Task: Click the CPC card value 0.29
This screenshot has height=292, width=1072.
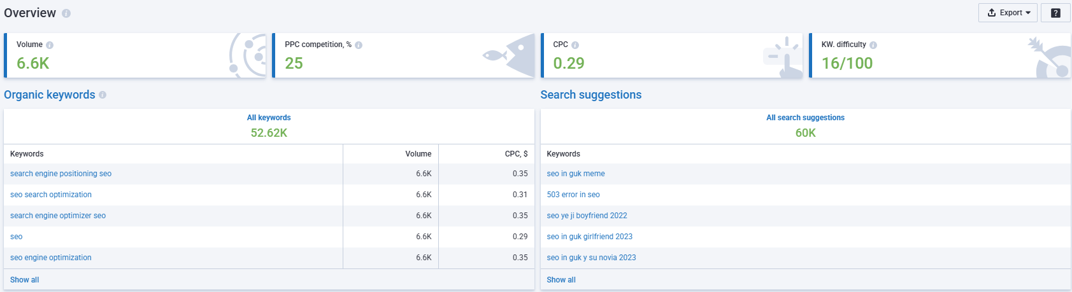Action: click(569, 63)
